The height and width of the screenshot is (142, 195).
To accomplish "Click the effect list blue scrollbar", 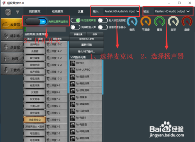I will click(x=68, y=67).
